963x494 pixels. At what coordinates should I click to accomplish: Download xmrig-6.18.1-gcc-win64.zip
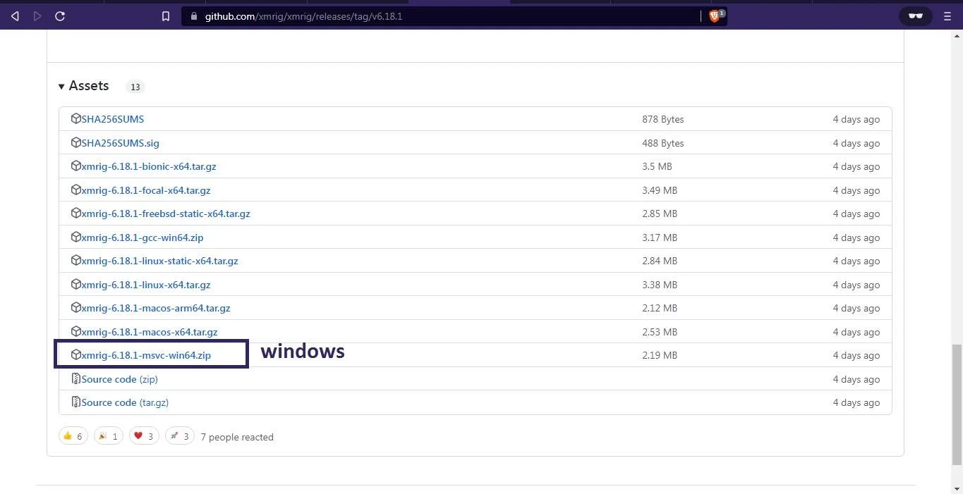click(x=142, y=237)
